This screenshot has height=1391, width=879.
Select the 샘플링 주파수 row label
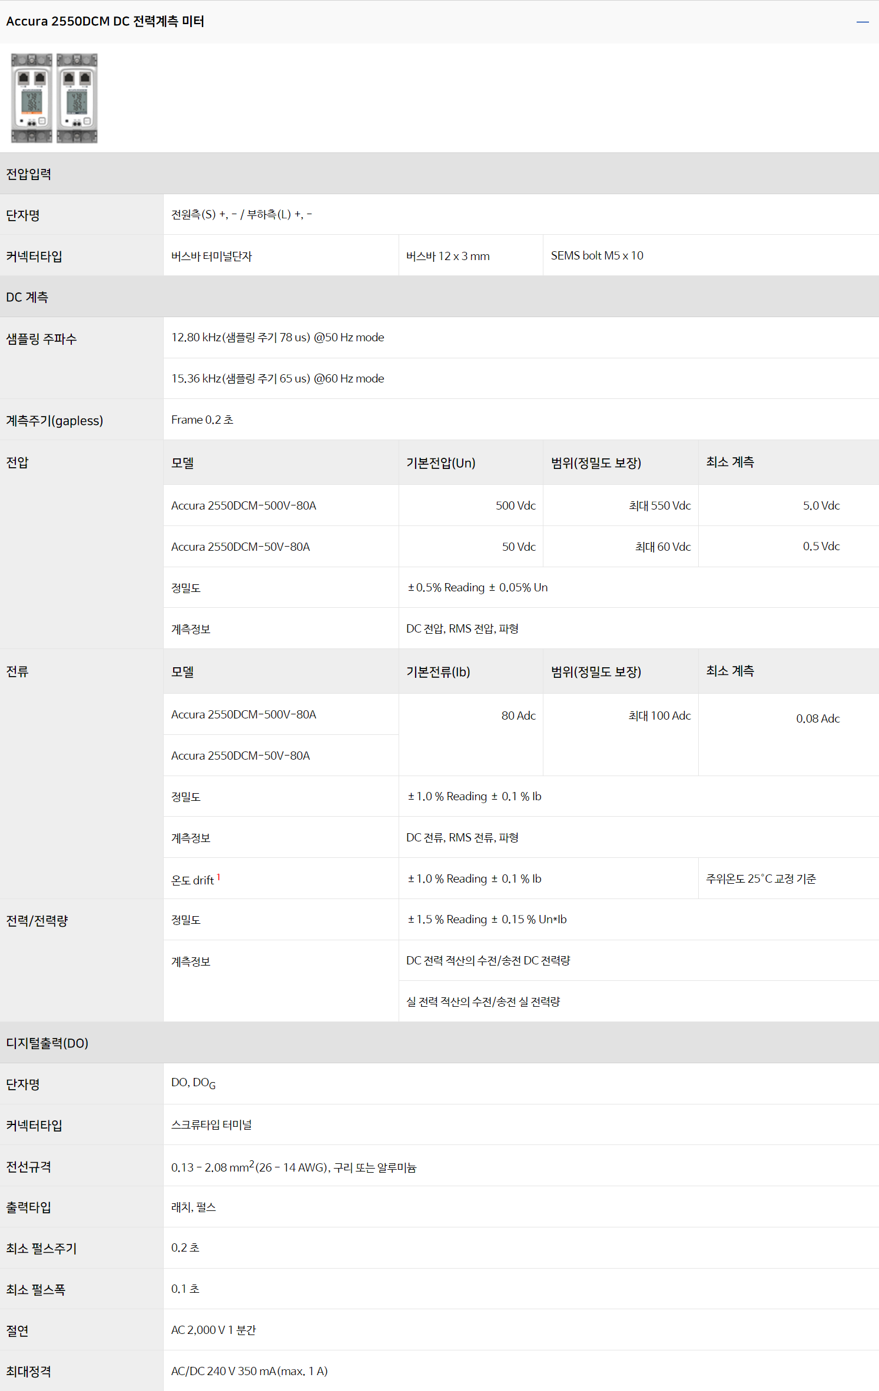tap(41, 339)
